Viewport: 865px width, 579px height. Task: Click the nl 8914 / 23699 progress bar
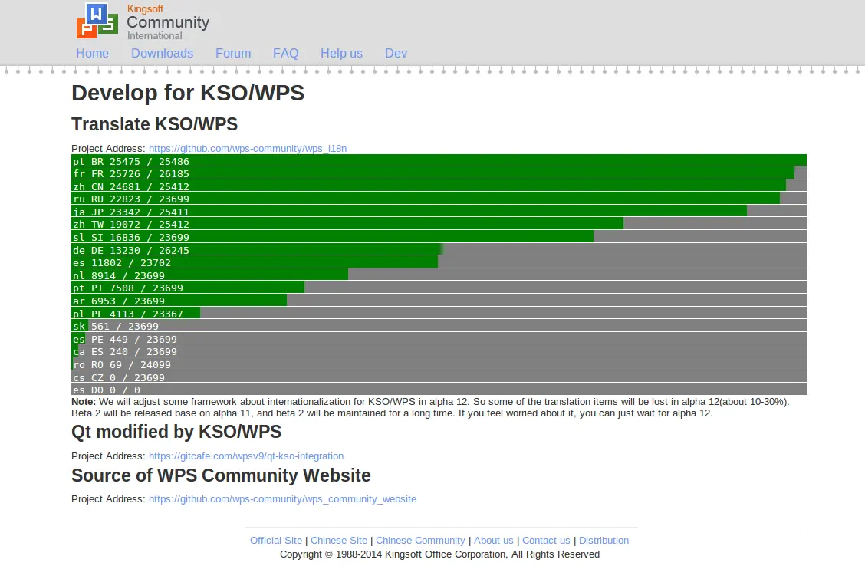coord(439,275)
